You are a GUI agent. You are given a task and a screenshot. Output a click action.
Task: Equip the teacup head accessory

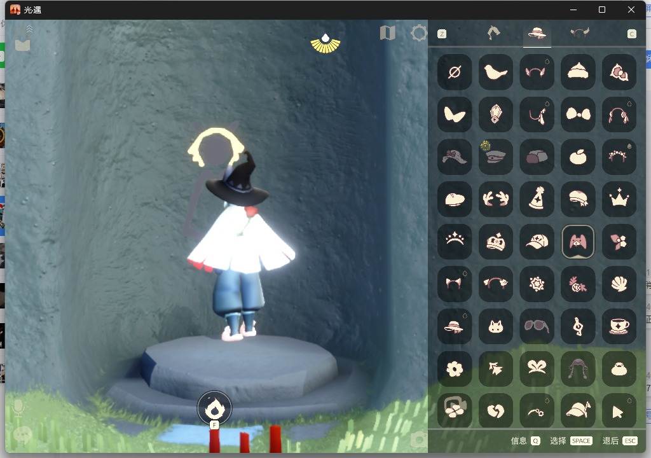pos(619,326)
